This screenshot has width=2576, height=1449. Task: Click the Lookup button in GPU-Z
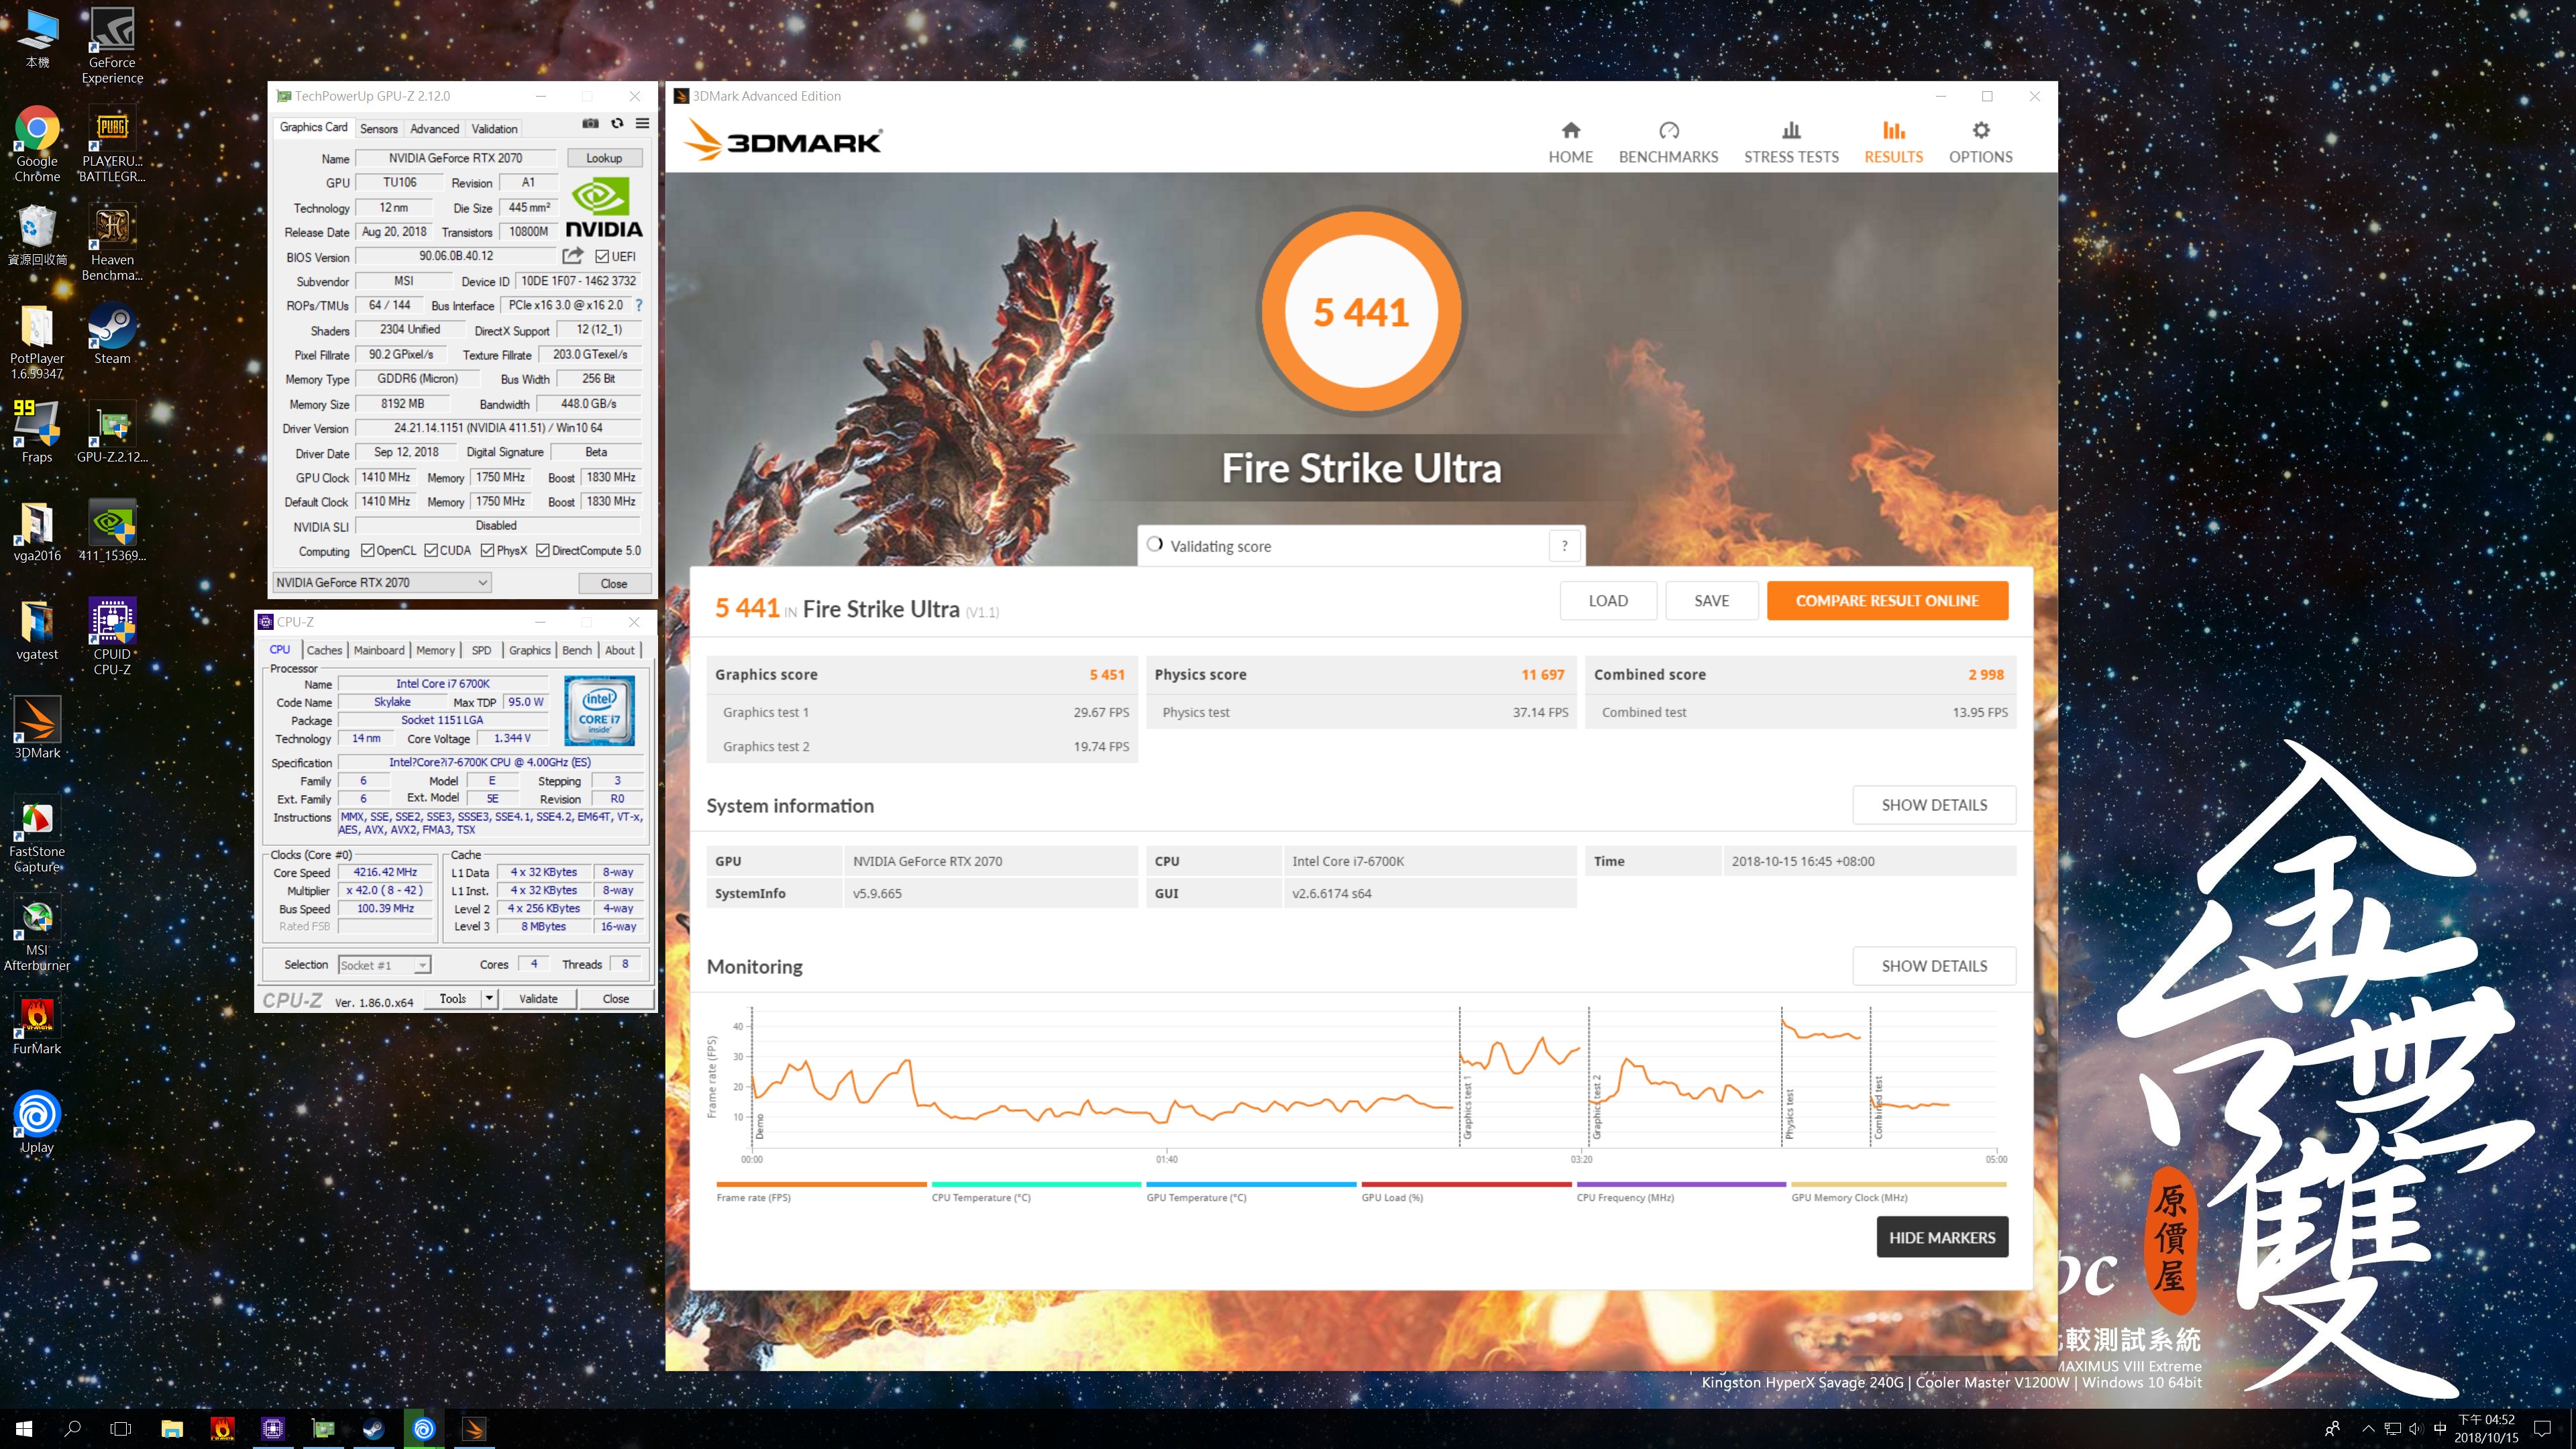click(604, 158)
